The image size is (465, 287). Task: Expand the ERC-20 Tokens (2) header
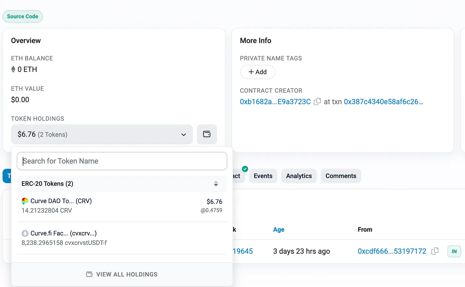pos(47,184)
